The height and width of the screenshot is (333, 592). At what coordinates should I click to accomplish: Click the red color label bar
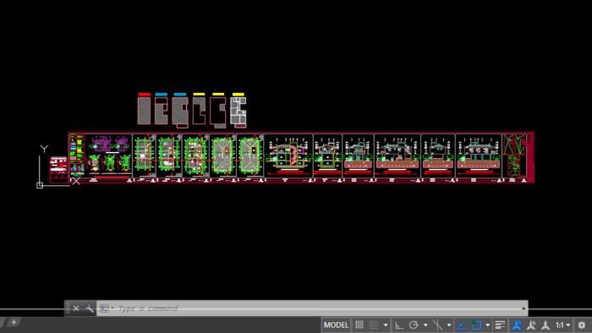tap(145, 95)
